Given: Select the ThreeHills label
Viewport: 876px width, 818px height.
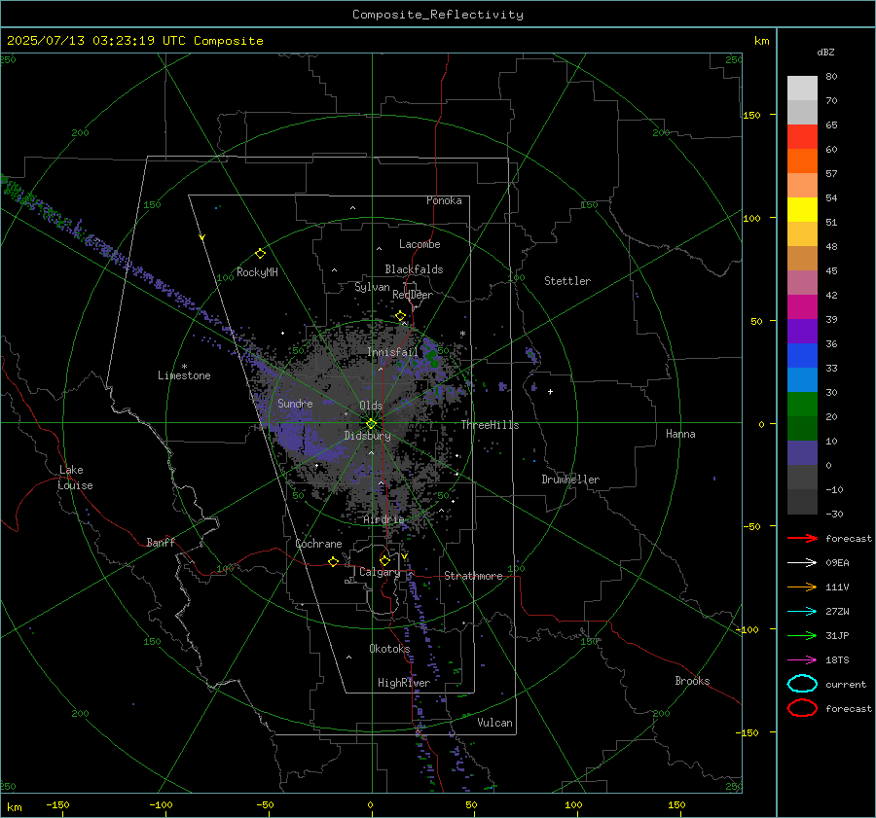Looking at the screenshot, I should tap(490, 425).
